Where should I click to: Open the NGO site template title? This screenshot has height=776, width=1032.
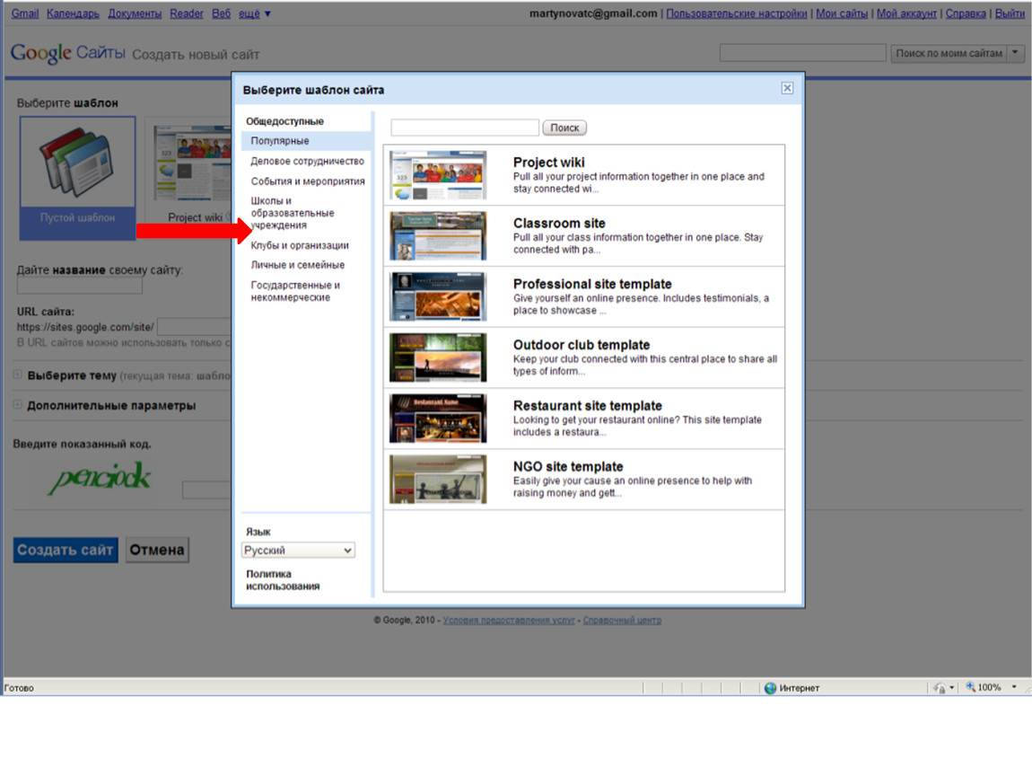568,466
